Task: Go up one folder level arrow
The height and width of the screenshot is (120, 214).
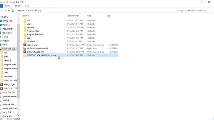Action: pos(9,11)
